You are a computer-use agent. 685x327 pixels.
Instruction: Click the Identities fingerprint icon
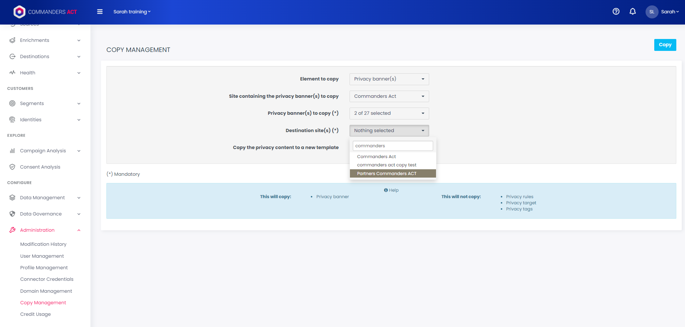12,120
